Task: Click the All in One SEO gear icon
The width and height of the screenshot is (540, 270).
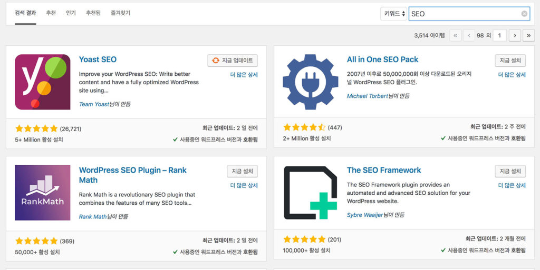Action: (310, 82)
